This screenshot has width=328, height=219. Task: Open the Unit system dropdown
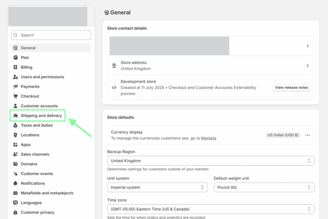point(158,187)
